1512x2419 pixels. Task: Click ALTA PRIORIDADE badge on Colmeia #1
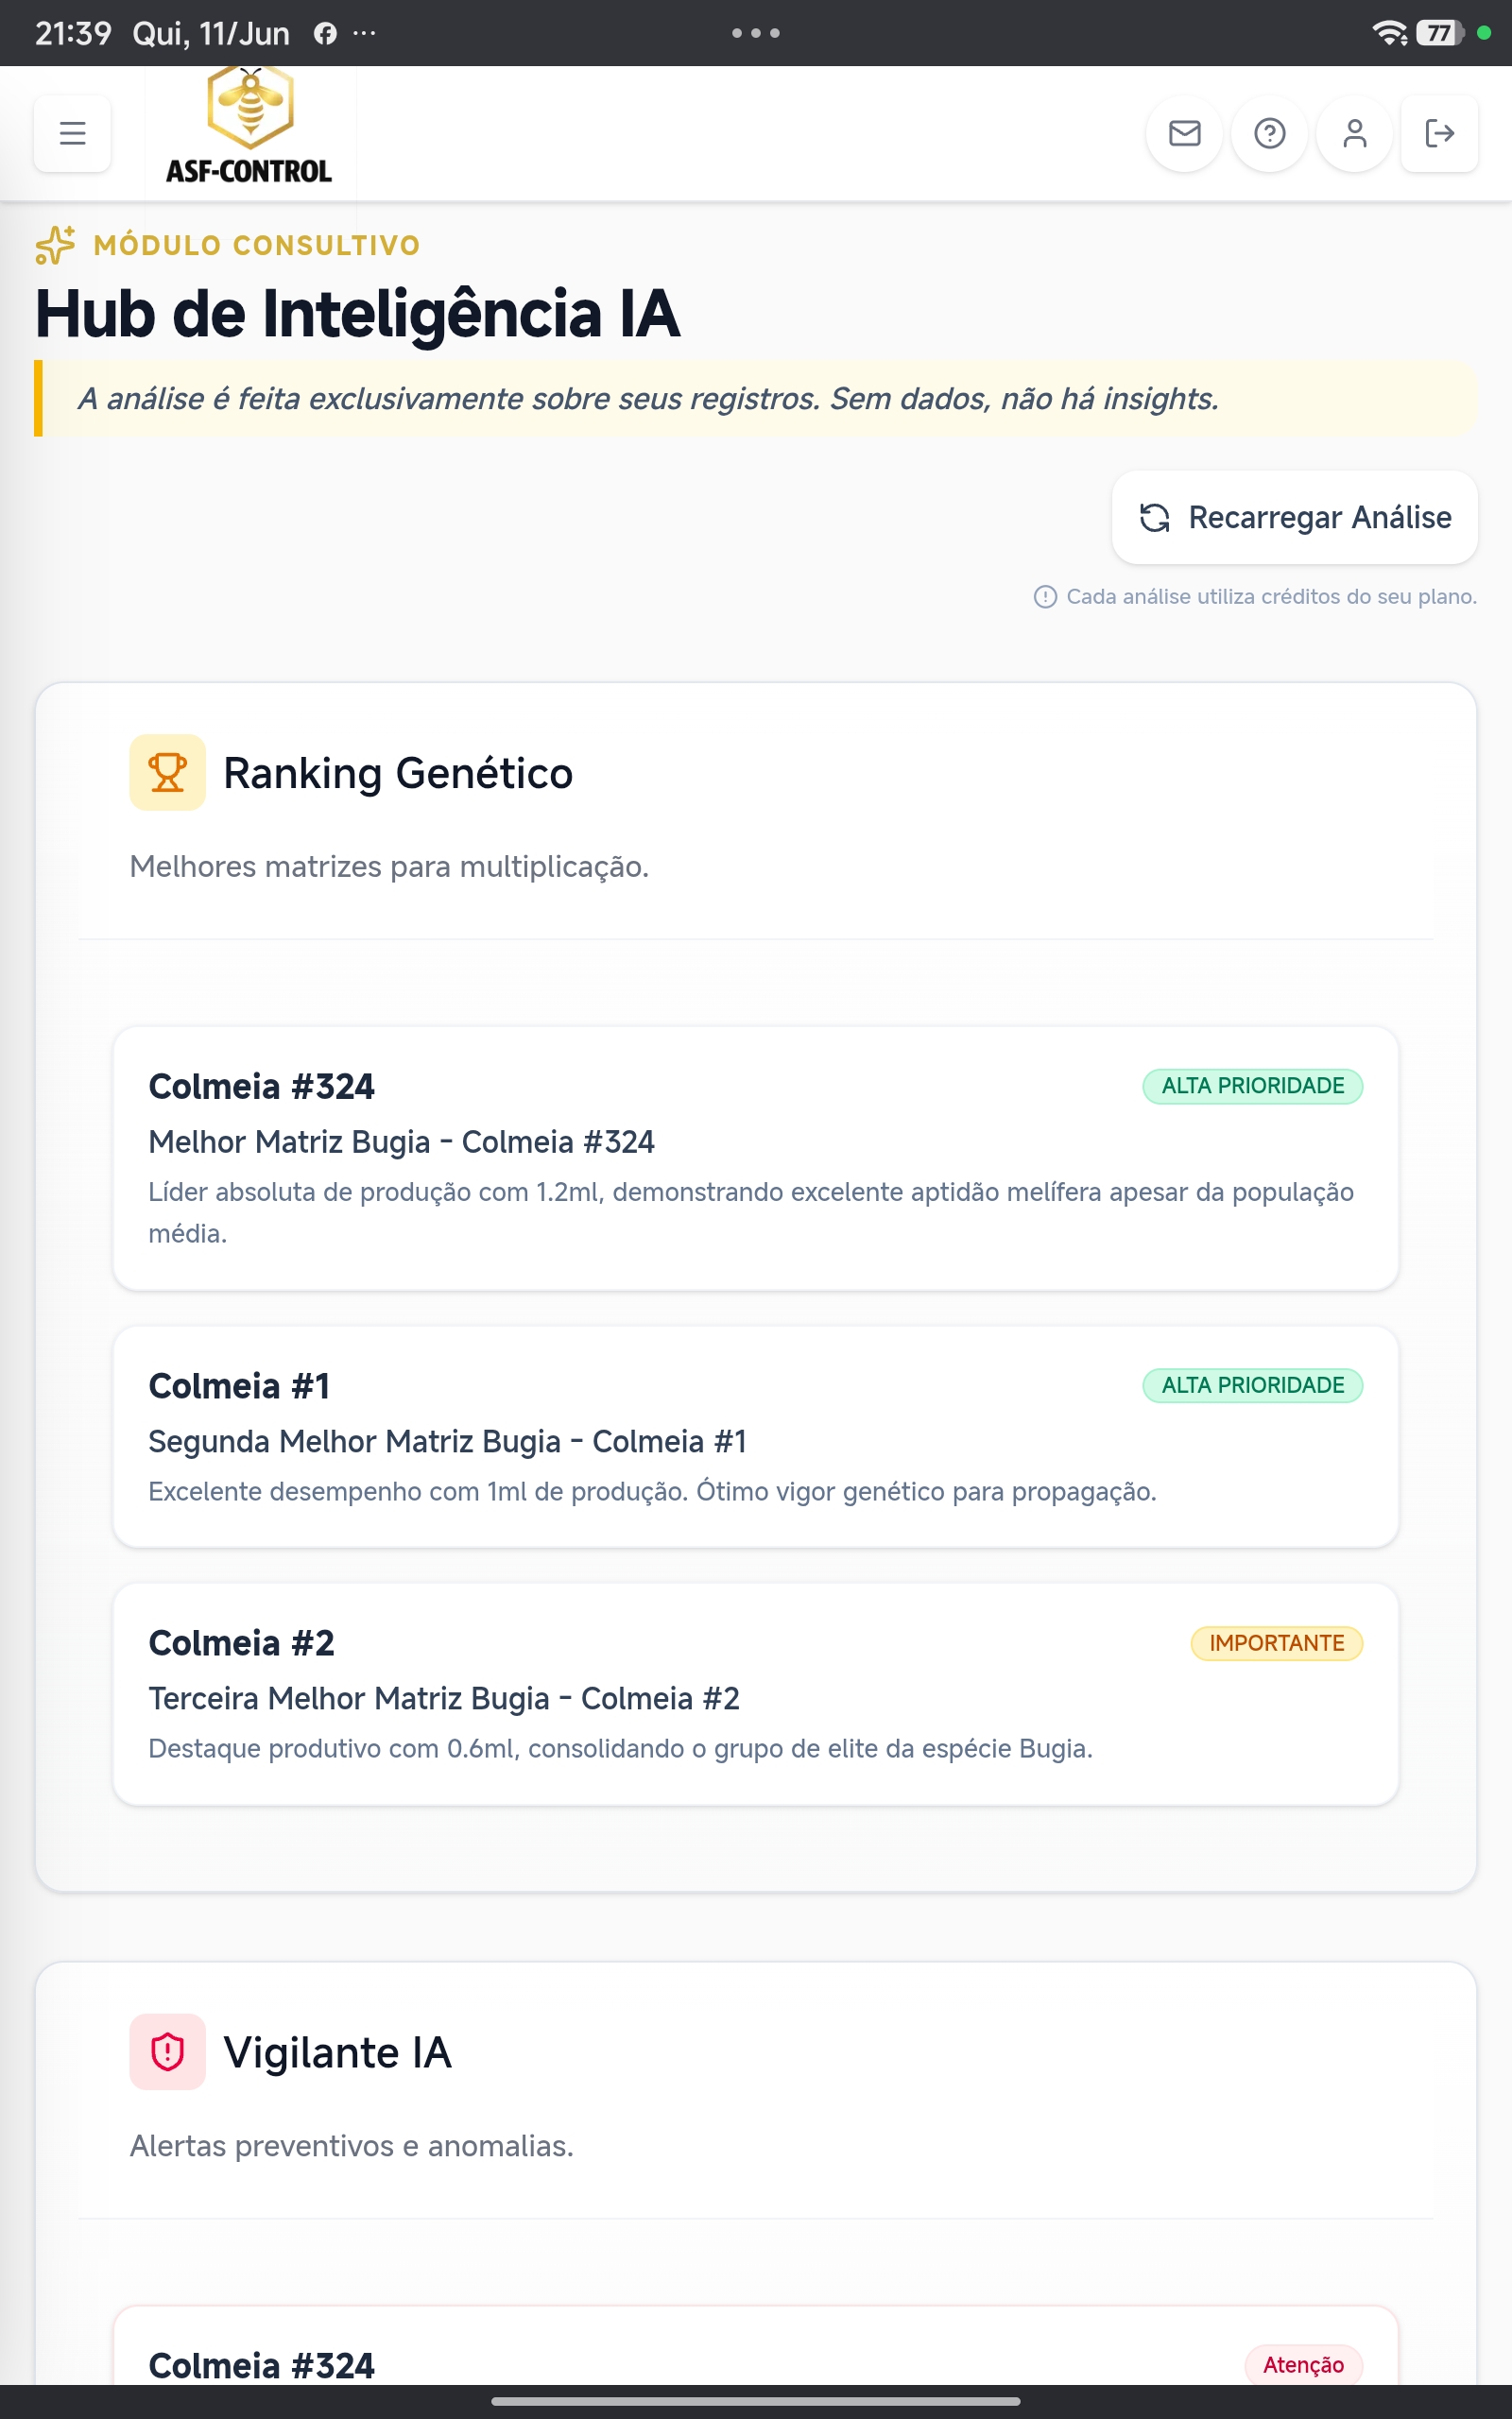pos(1252,1385)
